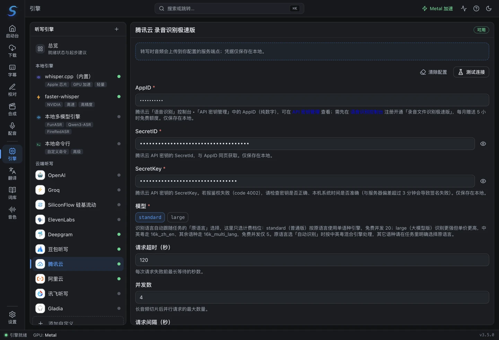The height and width of the screenshot is (340, 499).
Task: Click the Qwen3-ASR tag
Action: coord(79,125)
